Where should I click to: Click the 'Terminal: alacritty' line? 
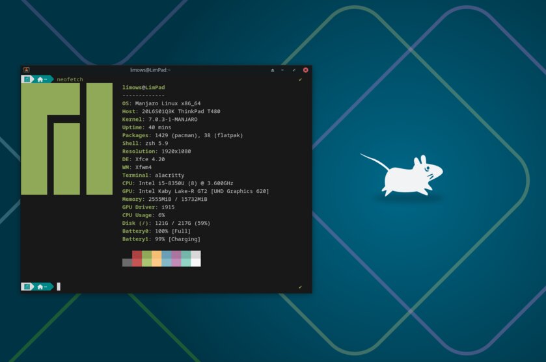tap(153, 175)
